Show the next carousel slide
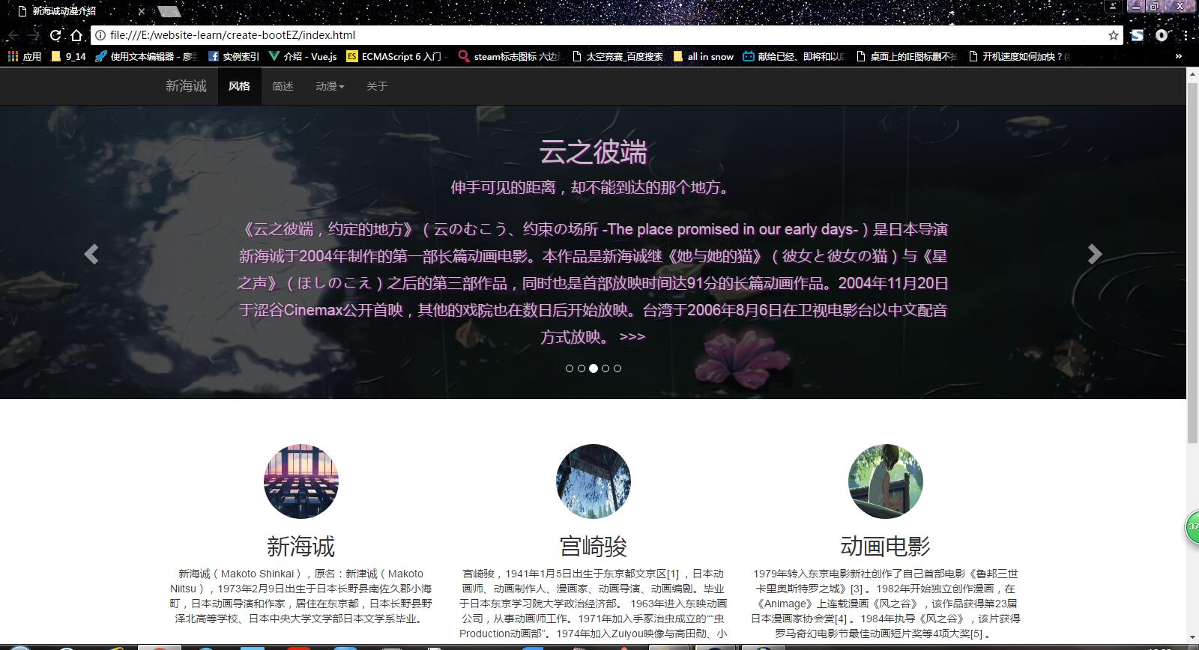1199x650 pixels. [1095, 255]
